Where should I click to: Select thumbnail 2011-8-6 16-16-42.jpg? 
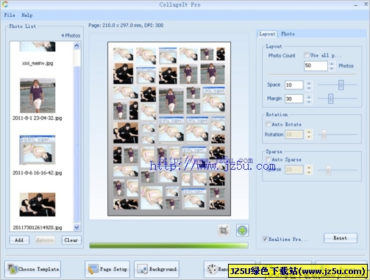pos(38,150)
